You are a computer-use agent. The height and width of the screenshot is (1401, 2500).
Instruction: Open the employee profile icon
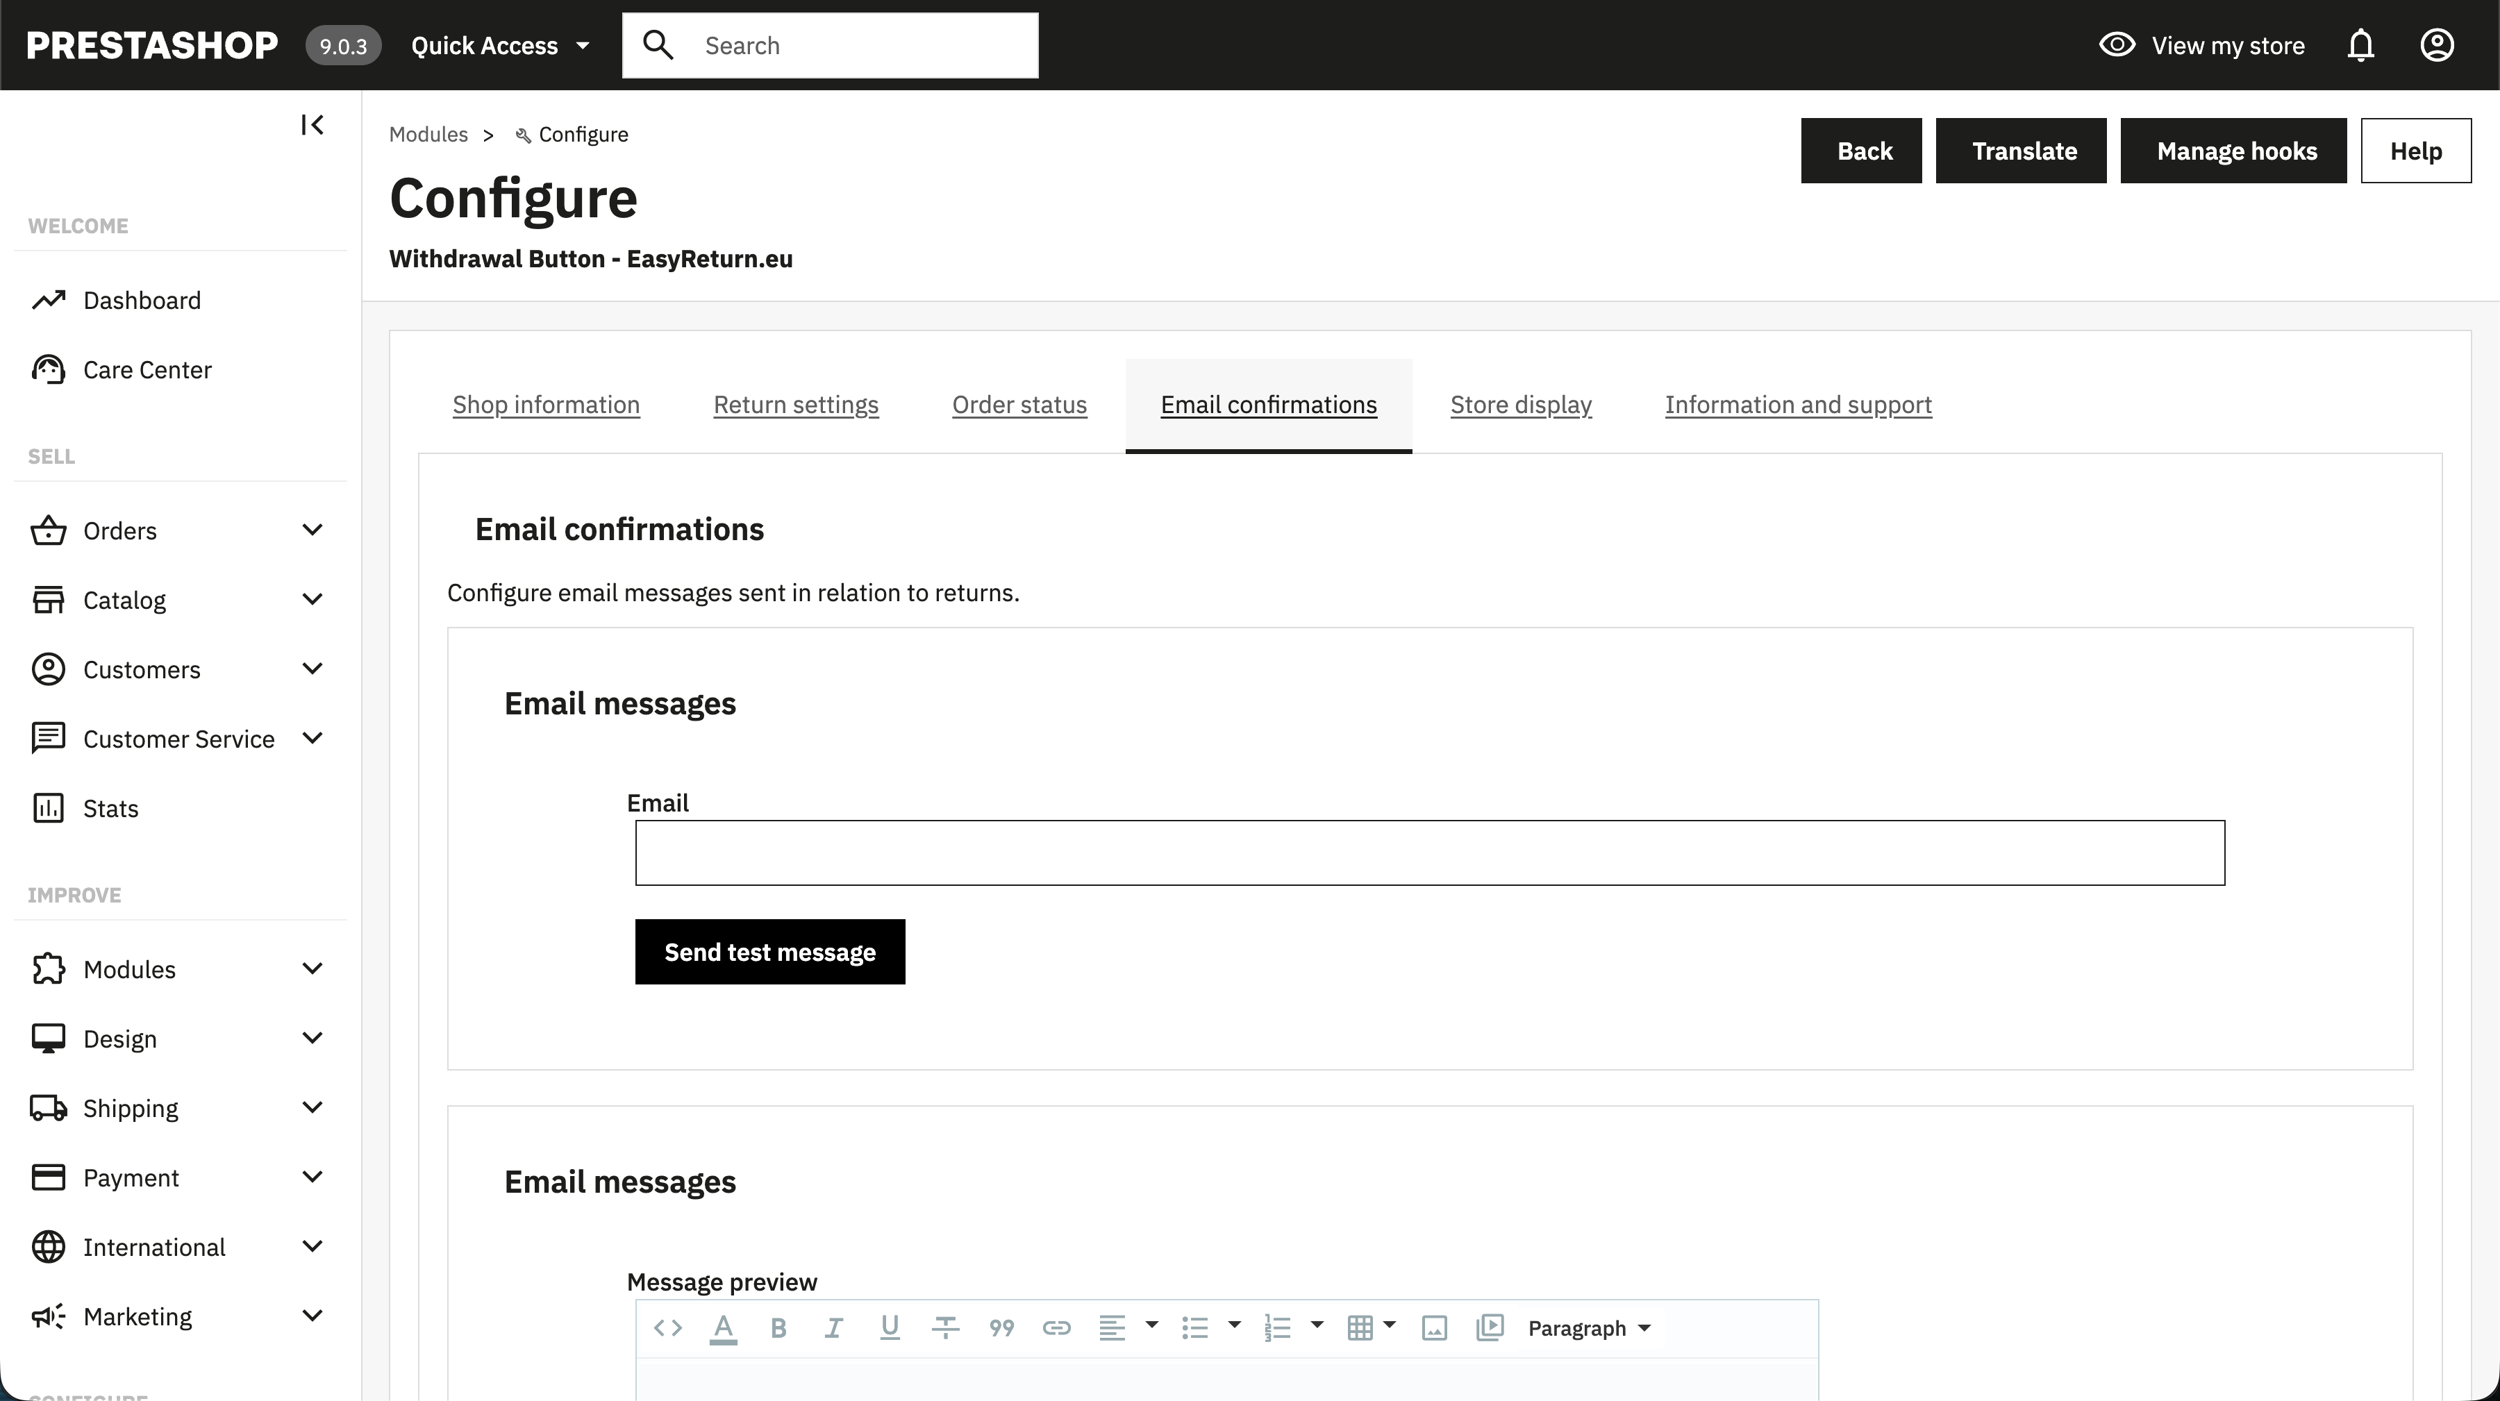[2437, 44]
